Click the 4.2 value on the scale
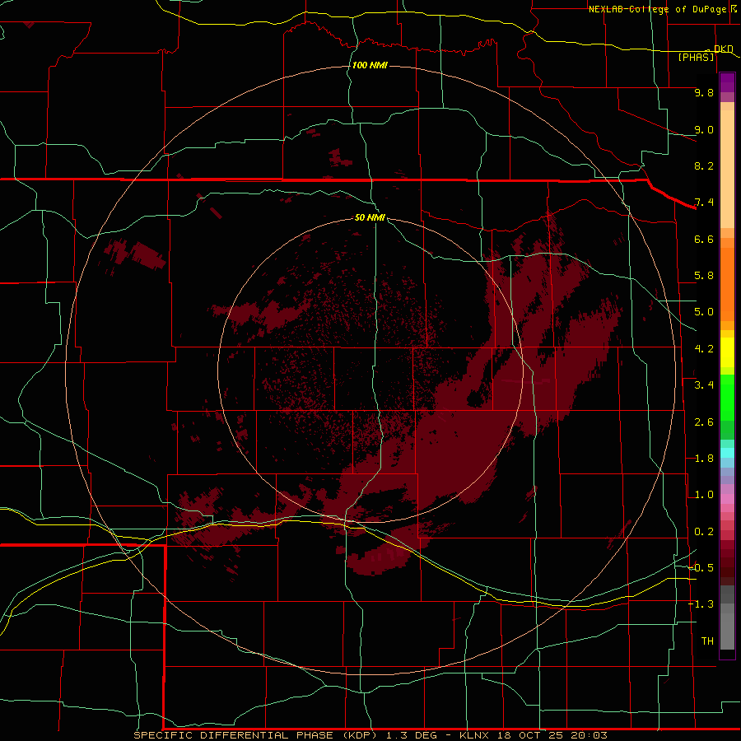The width and height of the screenshot is (741, 741). click(704, 349)
